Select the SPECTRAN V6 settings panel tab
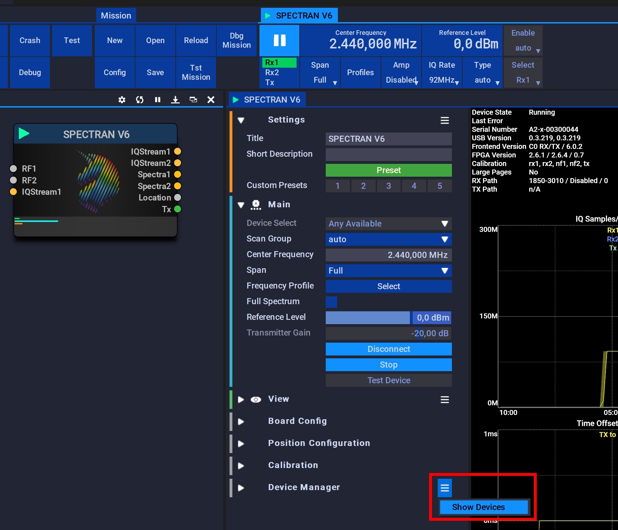Screen dimensions: 618x530 (x=267, y=100)
